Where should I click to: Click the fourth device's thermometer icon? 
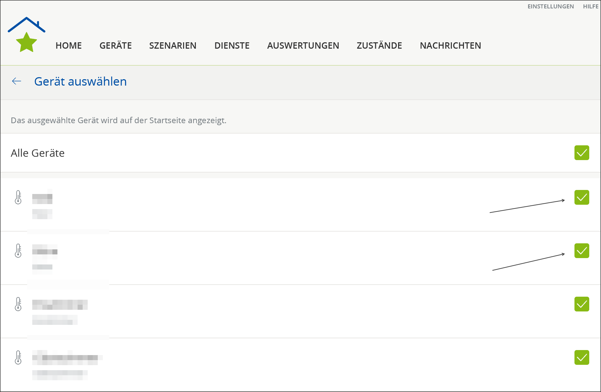pos(18,357)
